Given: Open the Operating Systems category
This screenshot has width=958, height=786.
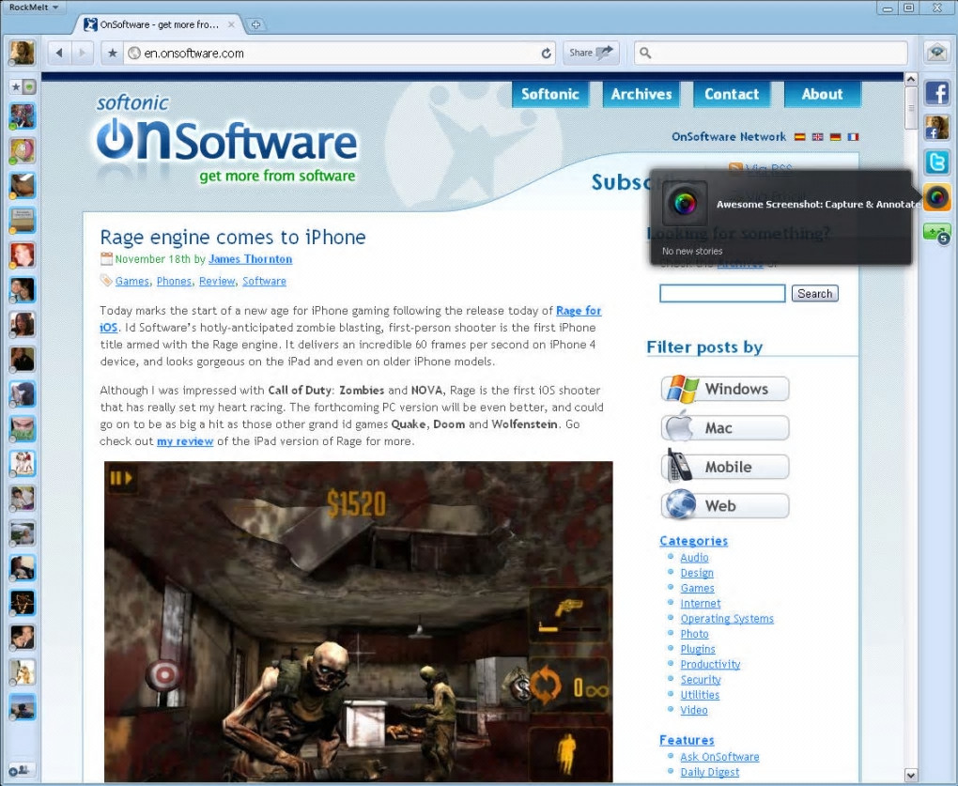Looking at the screenshot, I should (x=727, y=618).
